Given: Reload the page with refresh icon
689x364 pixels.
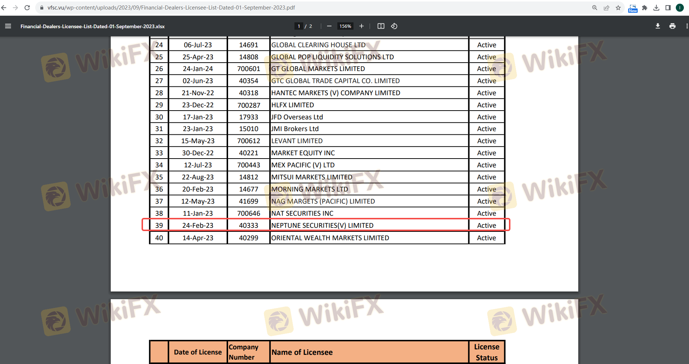Looking at the screenshot, I should pos(27,8).
